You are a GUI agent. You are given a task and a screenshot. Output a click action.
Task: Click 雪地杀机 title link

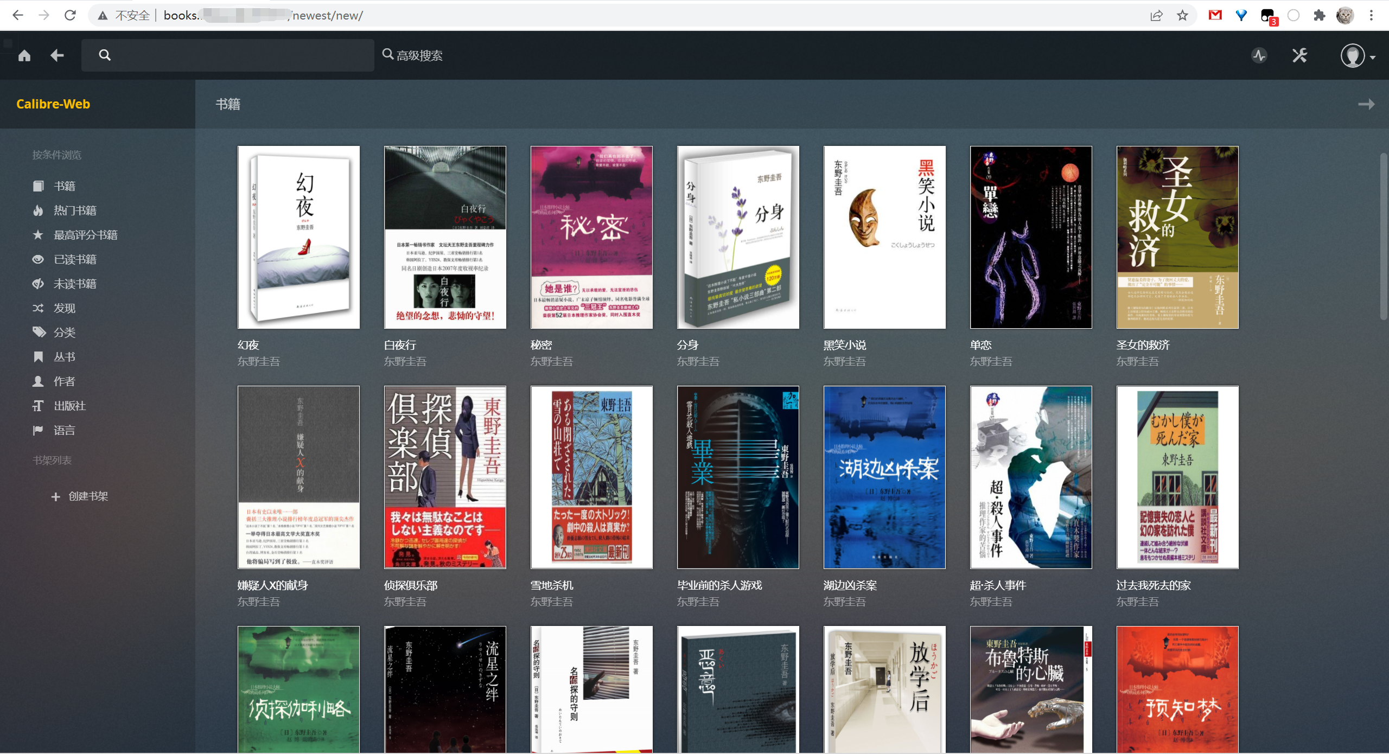(552, 585)
